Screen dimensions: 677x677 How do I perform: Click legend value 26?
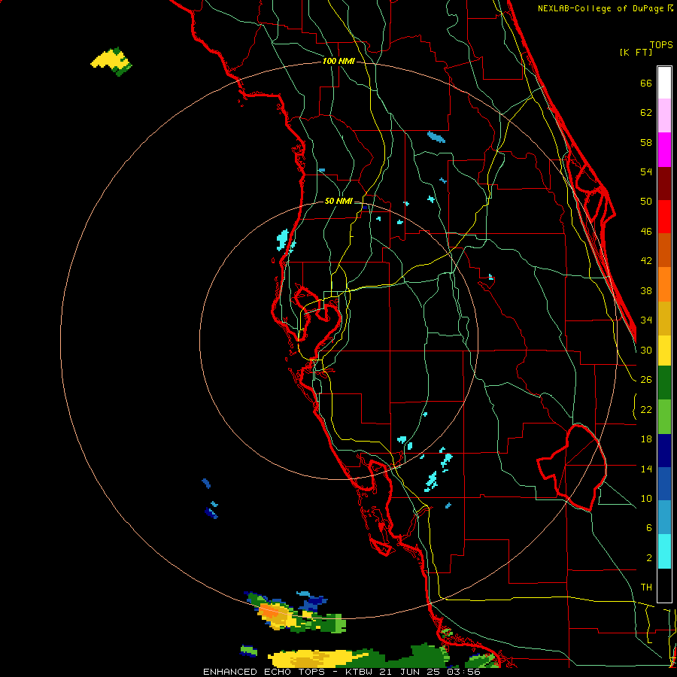coord(646,380)
